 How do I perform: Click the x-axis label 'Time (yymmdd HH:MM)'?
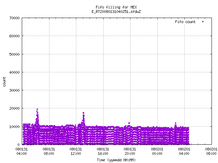[x=116, y=160]
